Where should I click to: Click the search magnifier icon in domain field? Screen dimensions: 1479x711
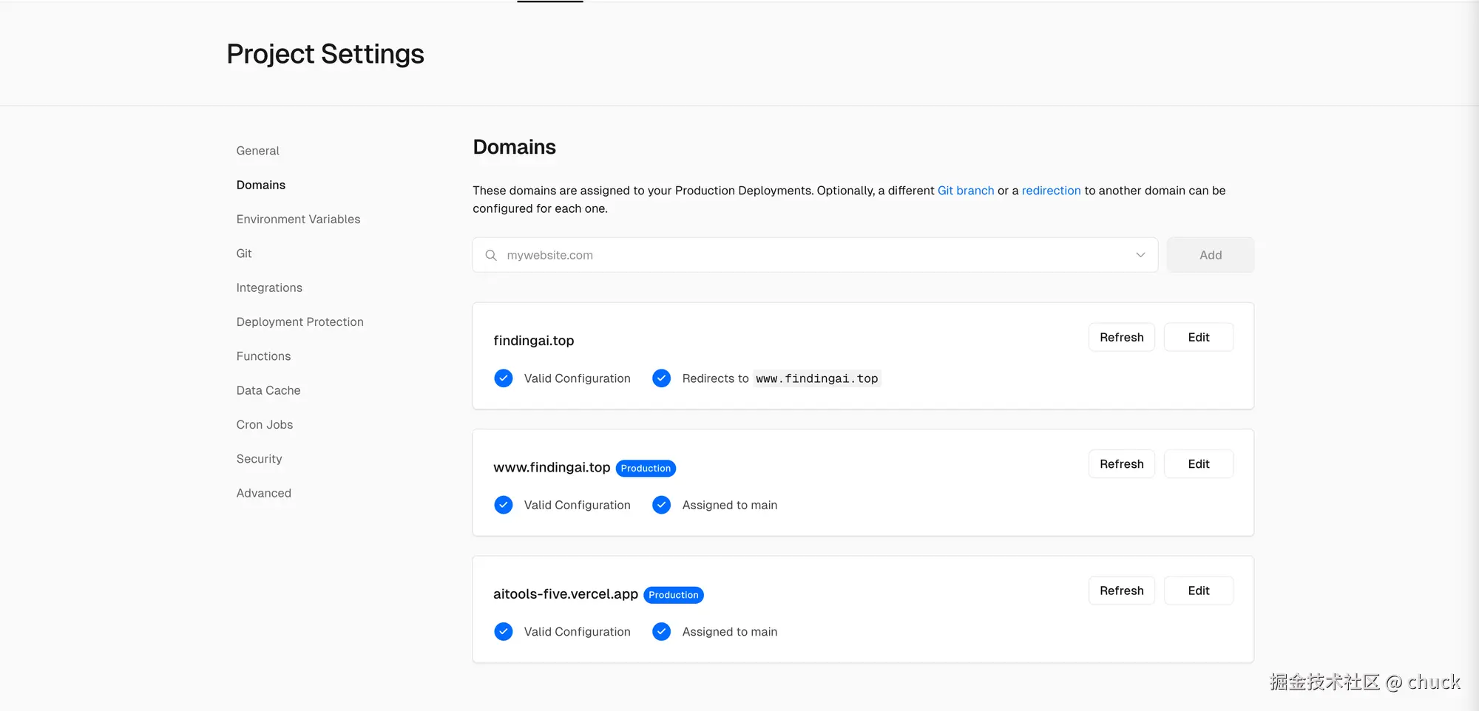(491, 255)
